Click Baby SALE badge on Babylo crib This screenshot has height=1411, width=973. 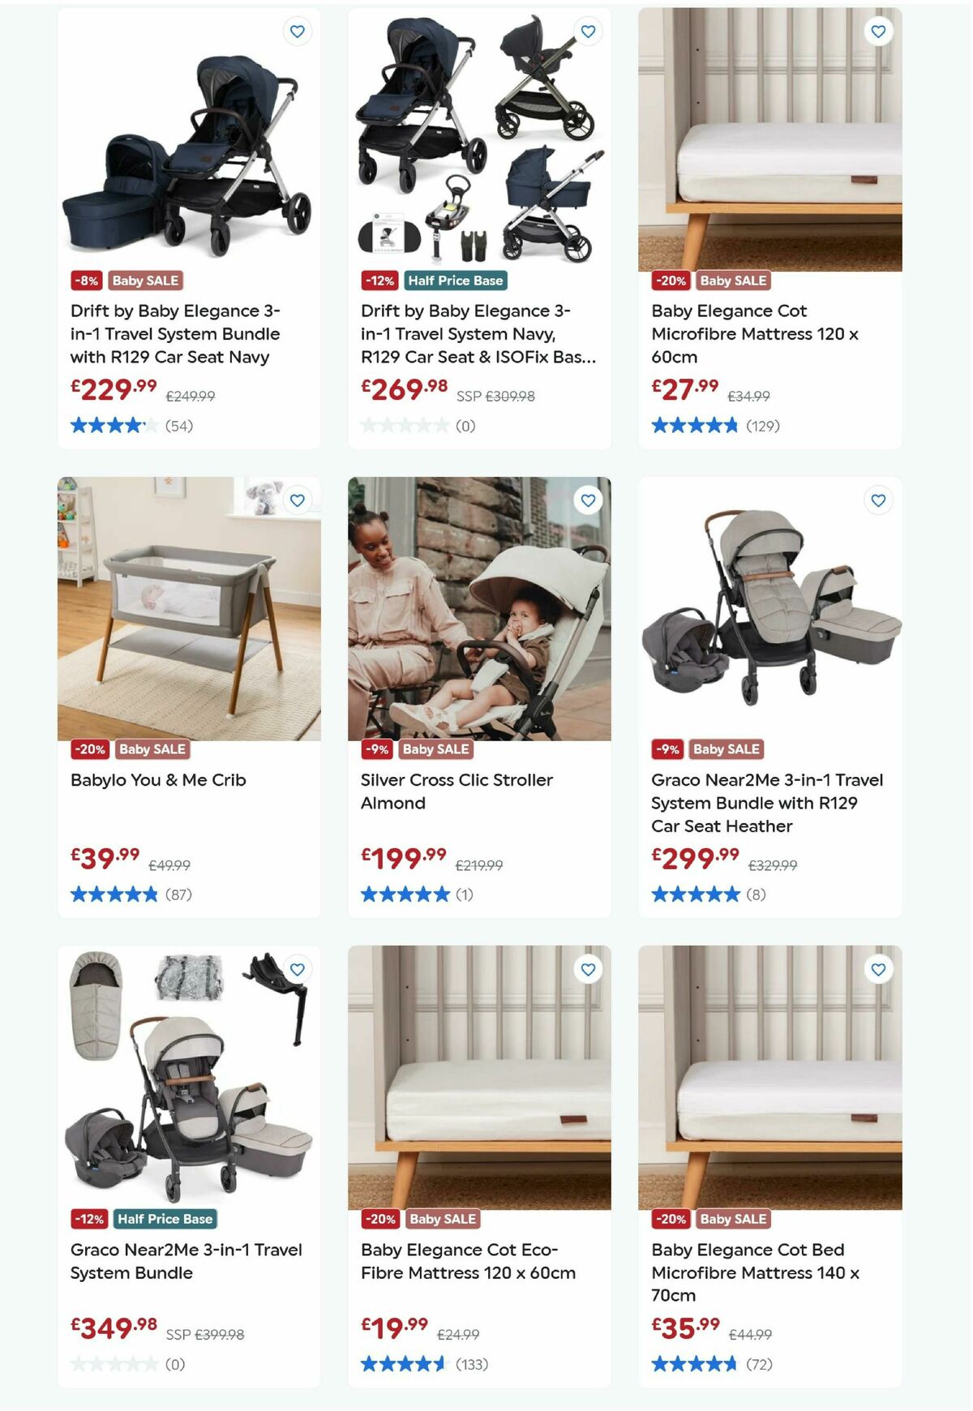click(x=152, y=749)
